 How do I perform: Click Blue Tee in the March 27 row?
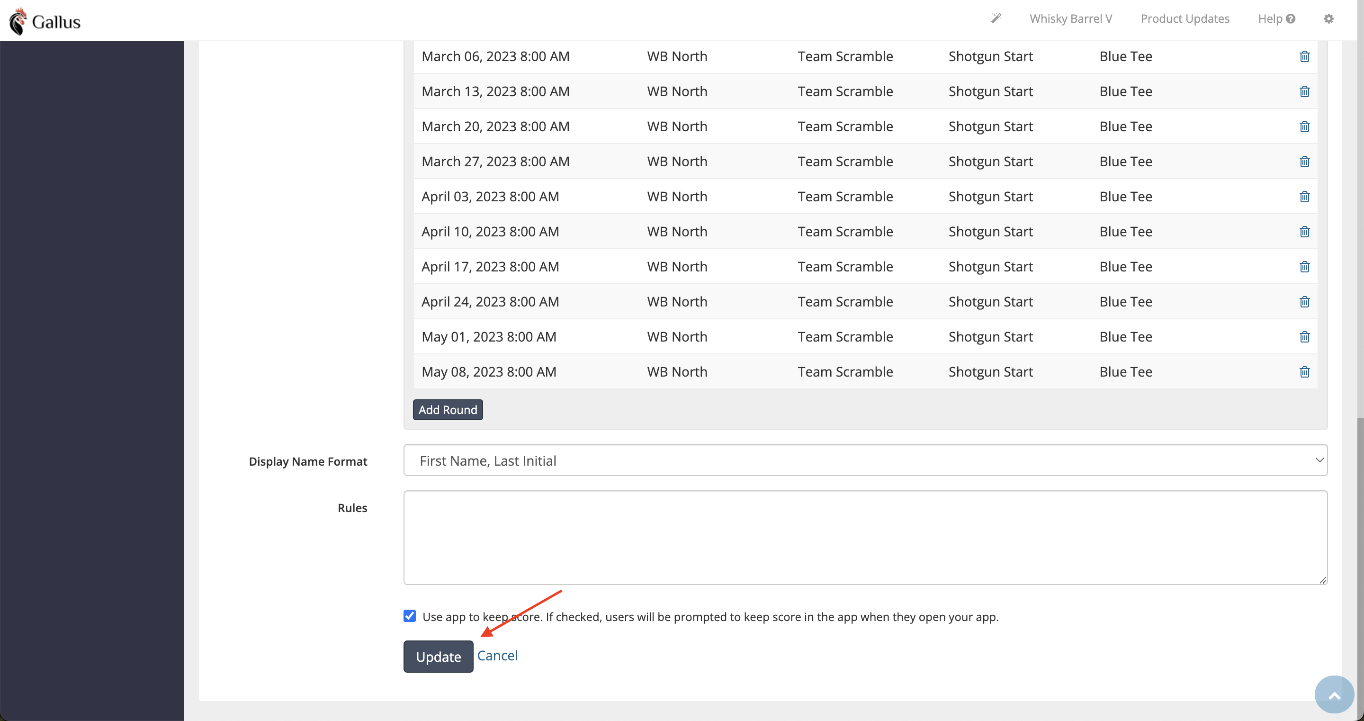(1125, 161)
